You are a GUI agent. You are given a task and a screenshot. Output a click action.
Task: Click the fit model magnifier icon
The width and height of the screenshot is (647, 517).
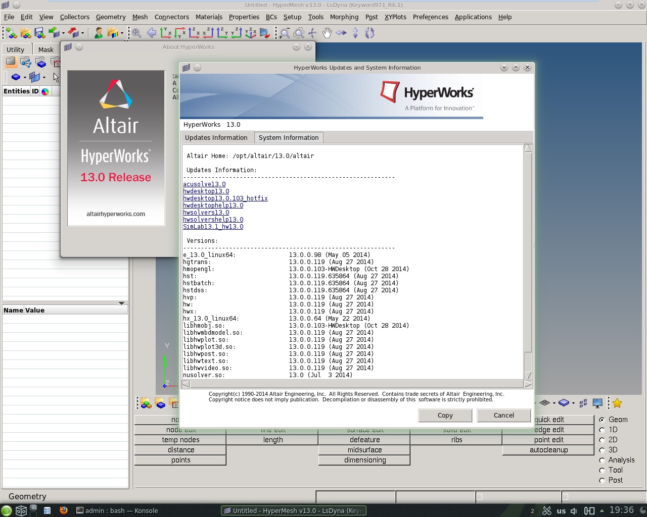coord(137,33)
